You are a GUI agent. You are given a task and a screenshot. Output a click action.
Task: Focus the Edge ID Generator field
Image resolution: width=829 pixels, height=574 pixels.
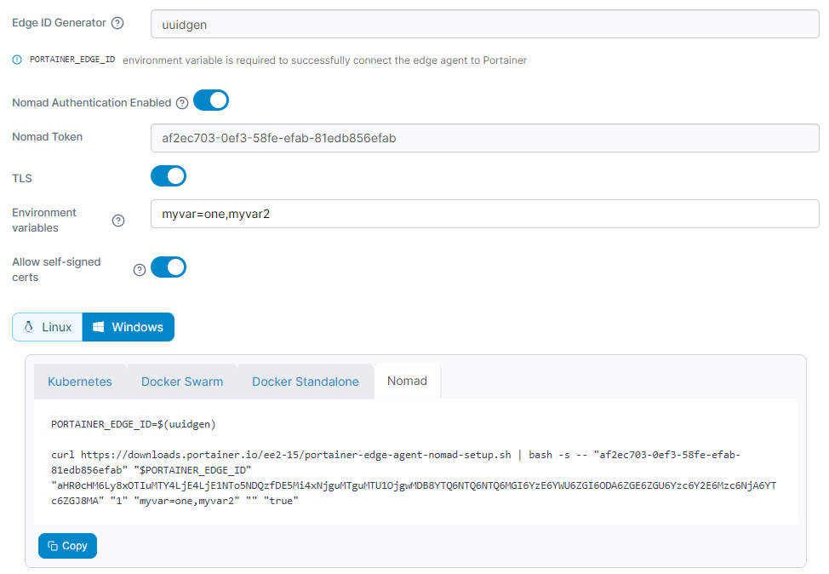[x=485, y=25]
